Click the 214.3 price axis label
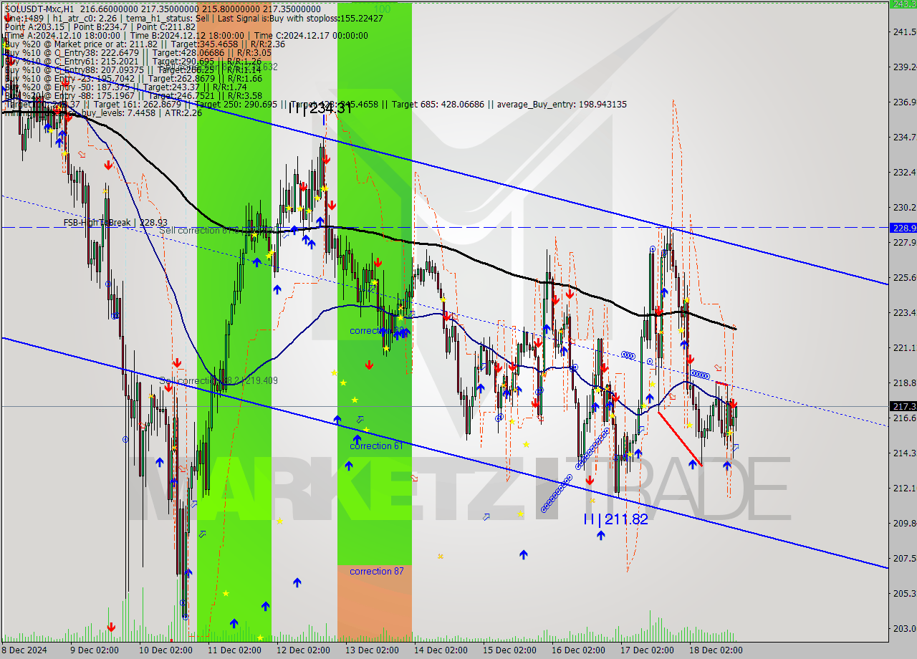917x659 pixels. 904,453
